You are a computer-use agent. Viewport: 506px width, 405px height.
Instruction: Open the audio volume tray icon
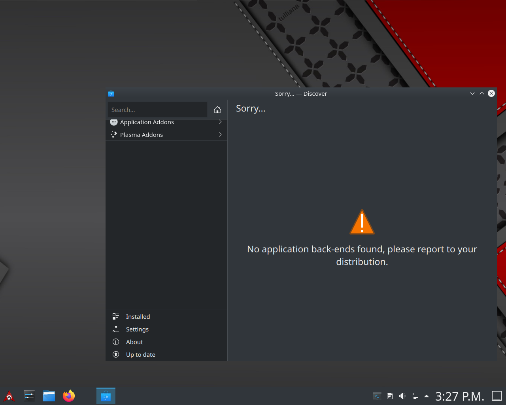click(x=402, y=396)
